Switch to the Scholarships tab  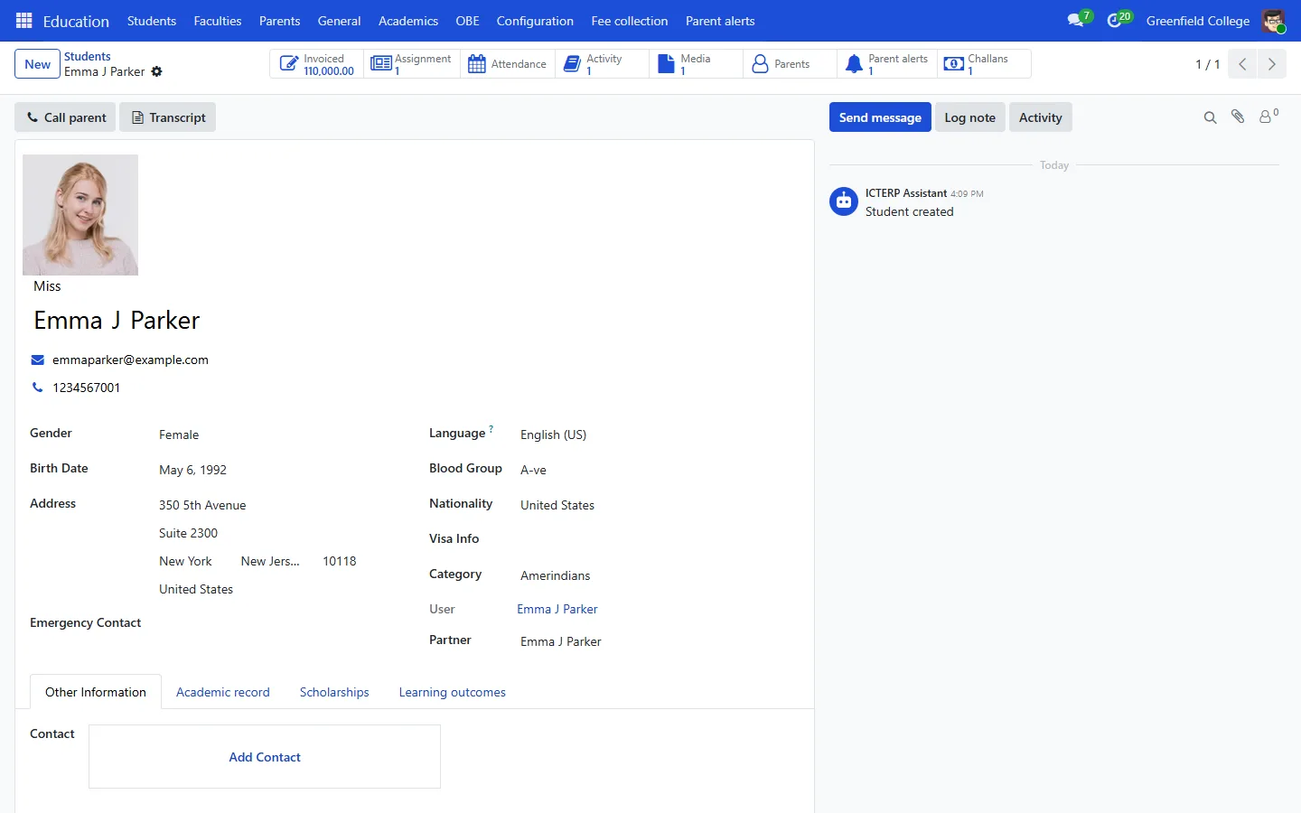point(334,692)
